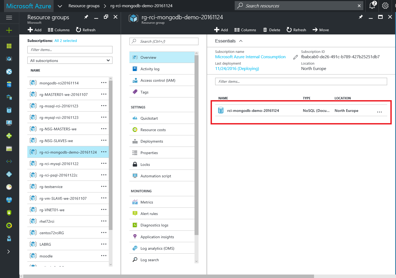
Task: Open Application insights
Action: [162, 237]
